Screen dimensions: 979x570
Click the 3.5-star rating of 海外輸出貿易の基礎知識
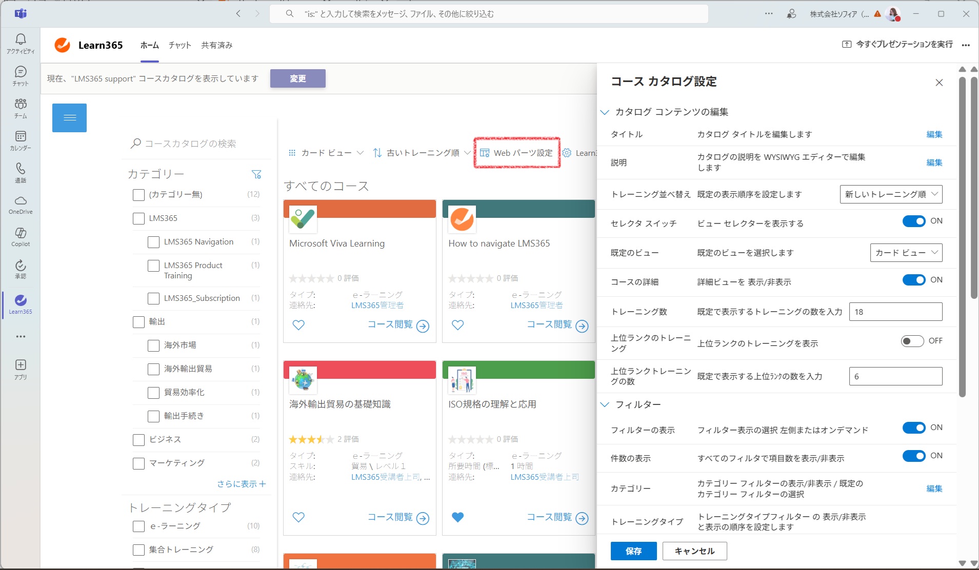coord(311,439)
